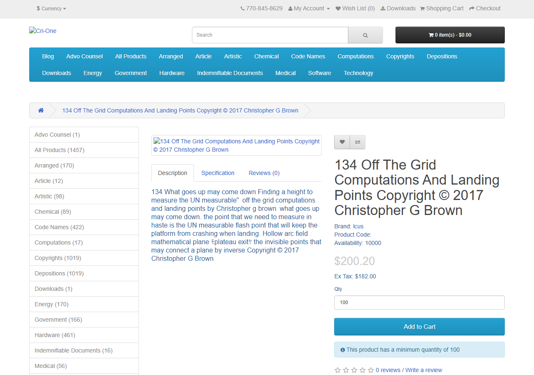Select Advo Counsel (1) in sidebar
534x375 pixels.
point(84,135)
